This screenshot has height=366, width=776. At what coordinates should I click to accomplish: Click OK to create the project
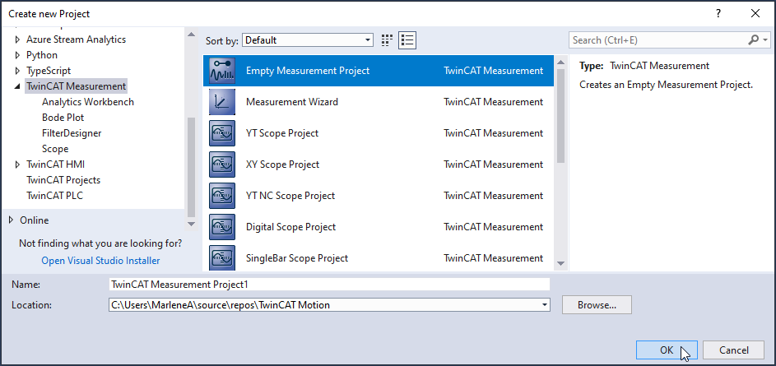(x=667, y=350)
